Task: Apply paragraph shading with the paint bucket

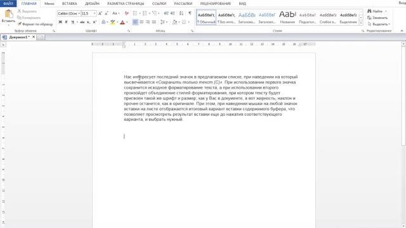Action: pos(174,22)
